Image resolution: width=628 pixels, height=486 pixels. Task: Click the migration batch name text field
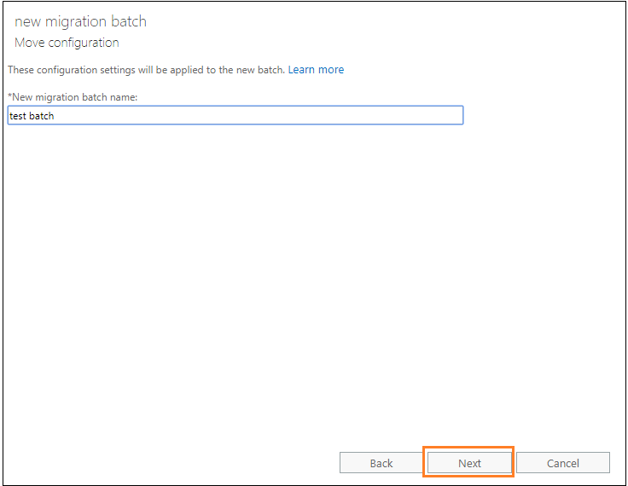235,115
